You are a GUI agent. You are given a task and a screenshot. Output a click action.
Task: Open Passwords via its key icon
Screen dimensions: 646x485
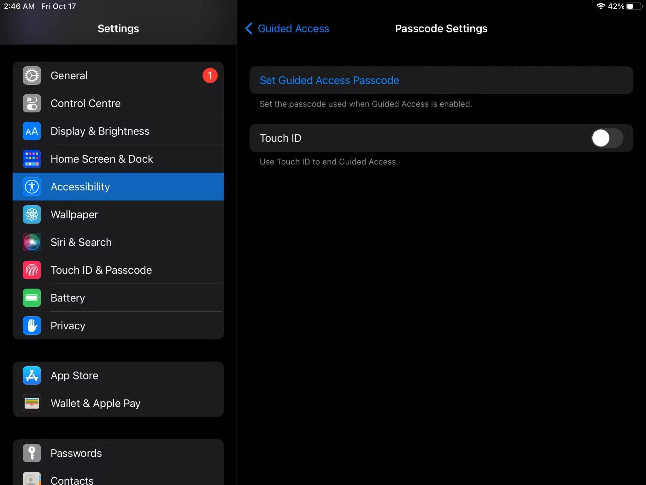[x=32, y=453]
